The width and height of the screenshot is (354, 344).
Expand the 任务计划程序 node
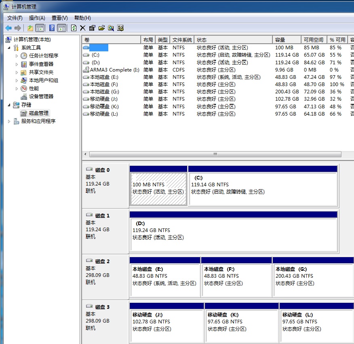pos(17,56)
